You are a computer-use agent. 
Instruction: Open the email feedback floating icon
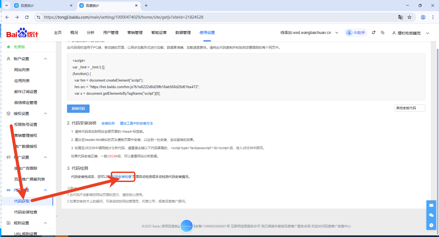(431, 205)
